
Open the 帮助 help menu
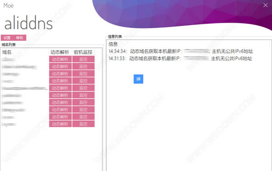click(x=19, y=38)
